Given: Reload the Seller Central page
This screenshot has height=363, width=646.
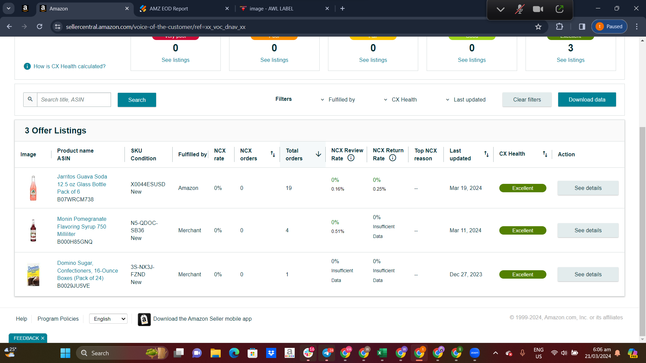Looking at the screenshot, I should [x=40, y=27].
